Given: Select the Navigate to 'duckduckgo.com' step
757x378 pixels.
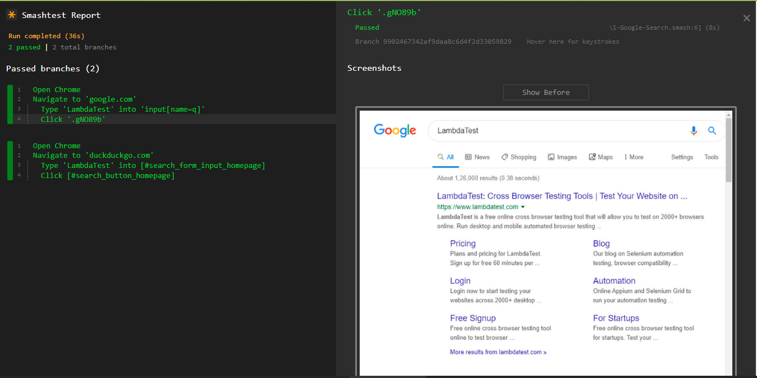Looking at the screenshot, I should tap(93, 155).
